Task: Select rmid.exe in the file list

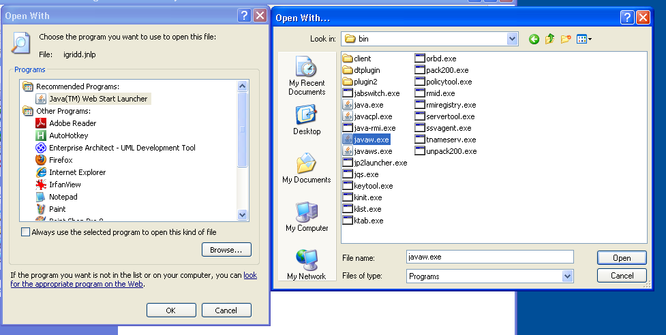Action: 435,93
